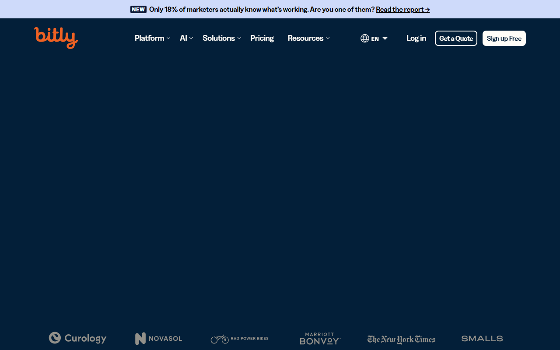Open the AI navigation item
Image resolution: width=560 pixels, height=350 pixels.
183,38
